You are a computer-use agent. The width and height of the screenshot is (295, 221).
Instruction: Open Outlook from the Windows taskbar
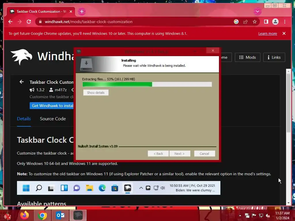coord(60,215)
